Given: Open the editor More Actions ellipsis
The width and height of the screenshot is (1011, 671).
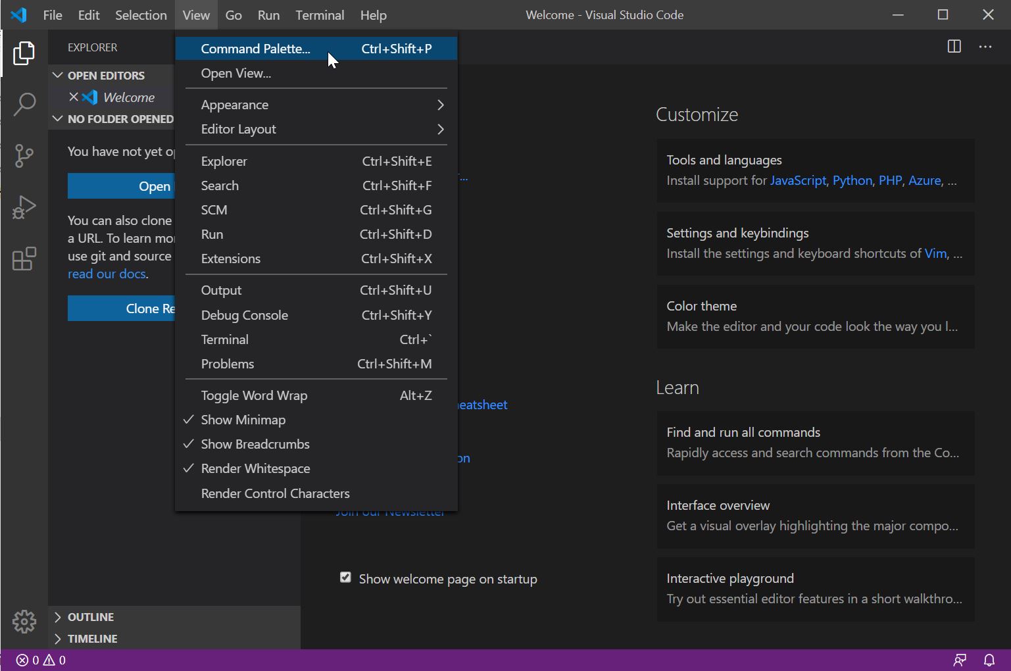Looking at the screenshot, I should 985,47.
